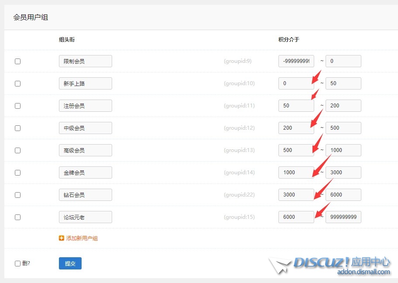
Task: Select the 钻石会员 title input
Action: (85, 195)
